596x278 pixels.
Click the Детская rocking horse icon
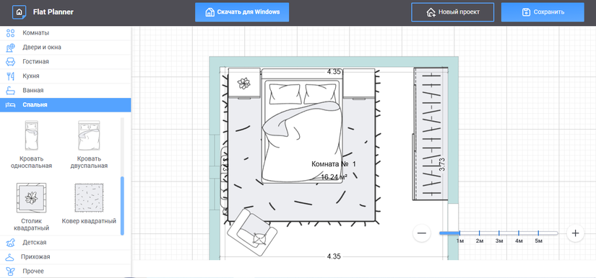[x=11, y=243]
